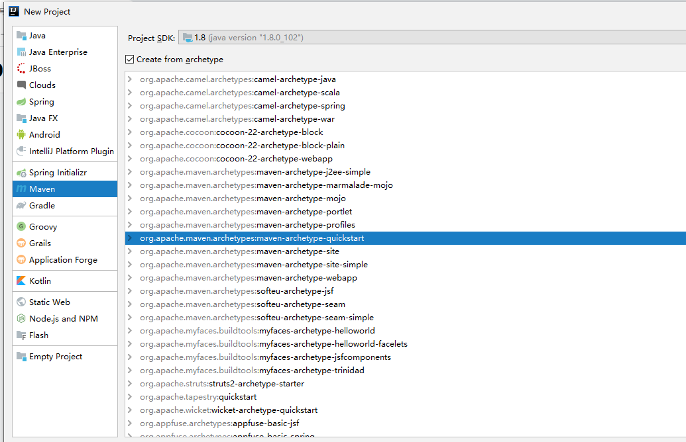This screenshot has width=686, height=442.
Task: Select the Flash icon
Action: click(21, 335)
